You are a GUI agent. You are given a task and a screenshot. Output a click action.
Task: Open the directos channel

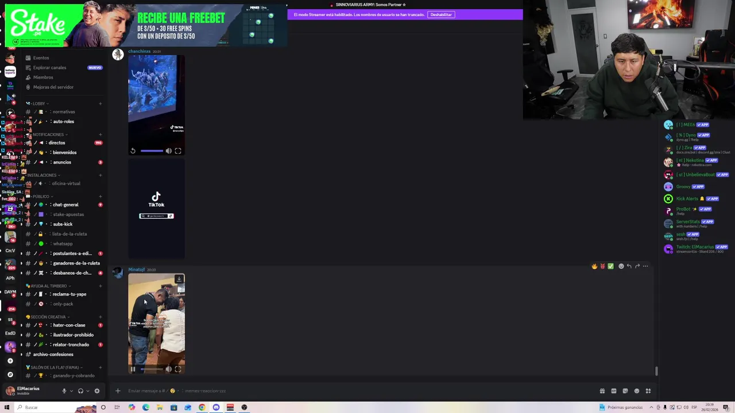click(57, 143)
